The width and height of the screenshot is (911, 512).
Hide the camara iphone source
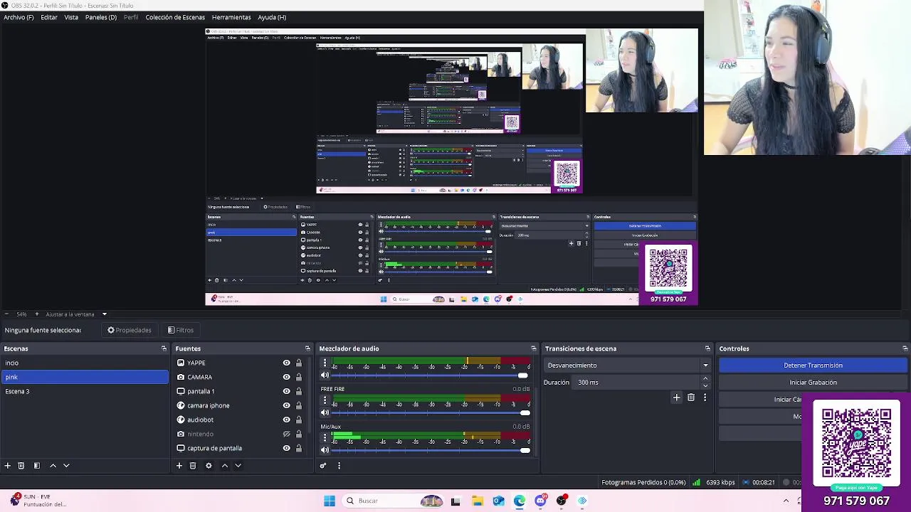287,405
